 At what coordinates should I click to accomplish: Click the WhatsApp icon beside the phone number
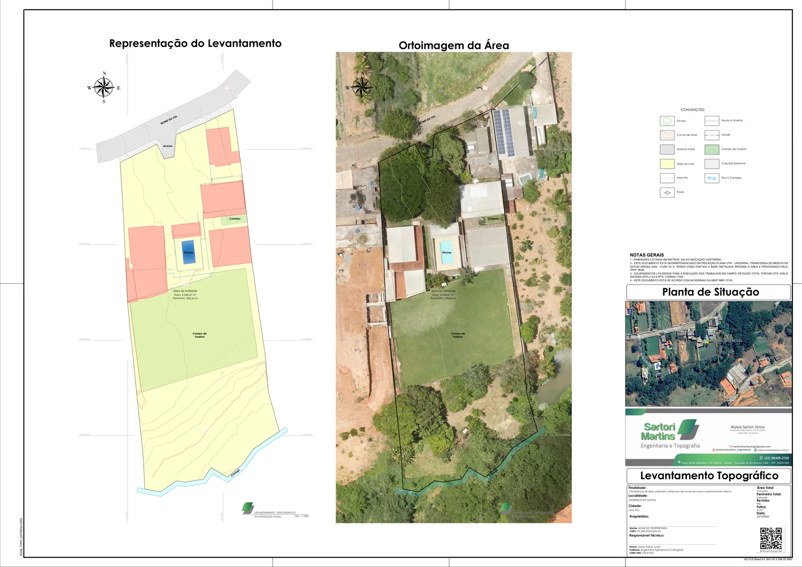click(761, 457)
